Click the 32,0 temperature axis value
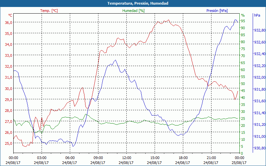This screenshot has height=166, width=266. (x=9, y=66)
